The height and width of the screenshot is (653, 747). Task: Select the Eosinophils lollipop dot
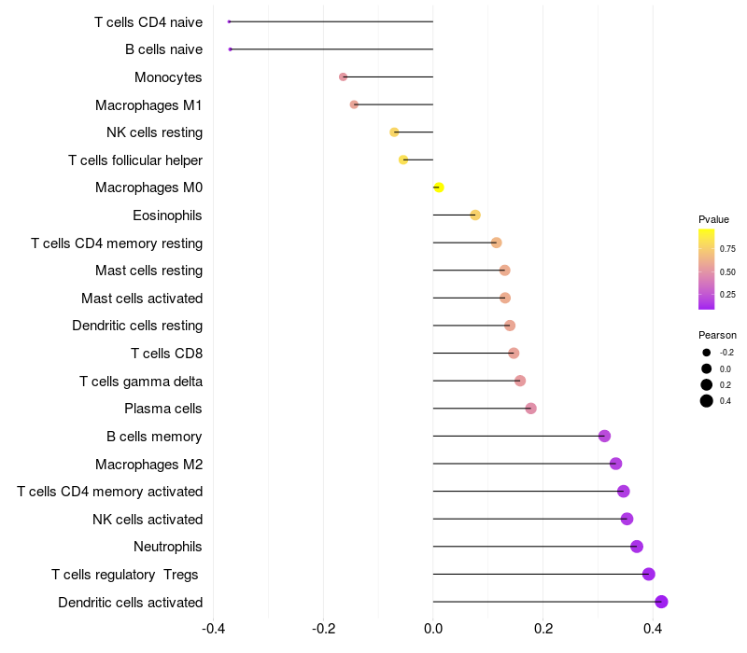[x=475, y=215]
